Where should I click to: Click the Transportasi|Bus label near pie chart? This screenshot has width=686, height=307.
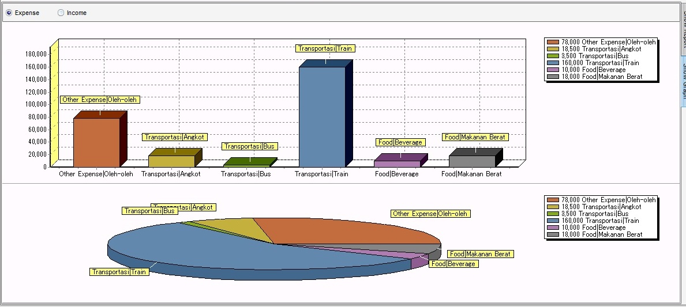click(x=150, y=211)
